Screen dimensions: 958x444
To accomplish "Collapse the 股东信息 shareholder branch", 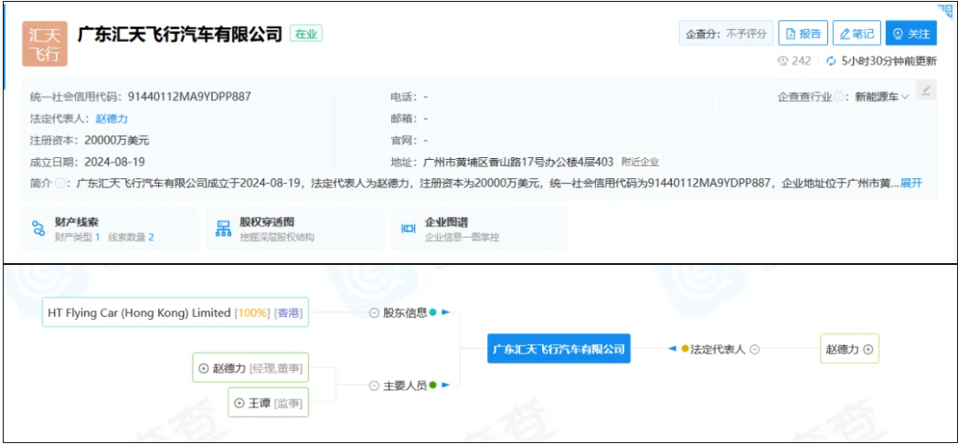I will point(374,312).
